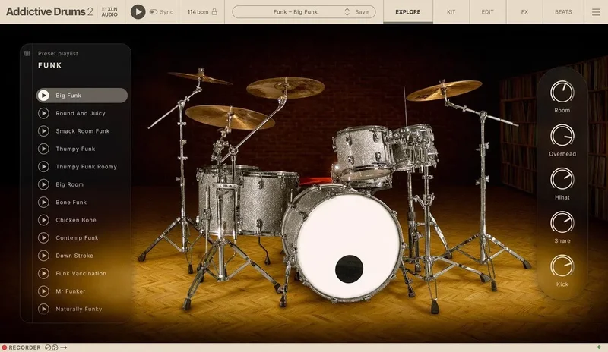This screenshot has width=608, height=352.
Task: Click Save next to preset name
Action: coord(362,12)
